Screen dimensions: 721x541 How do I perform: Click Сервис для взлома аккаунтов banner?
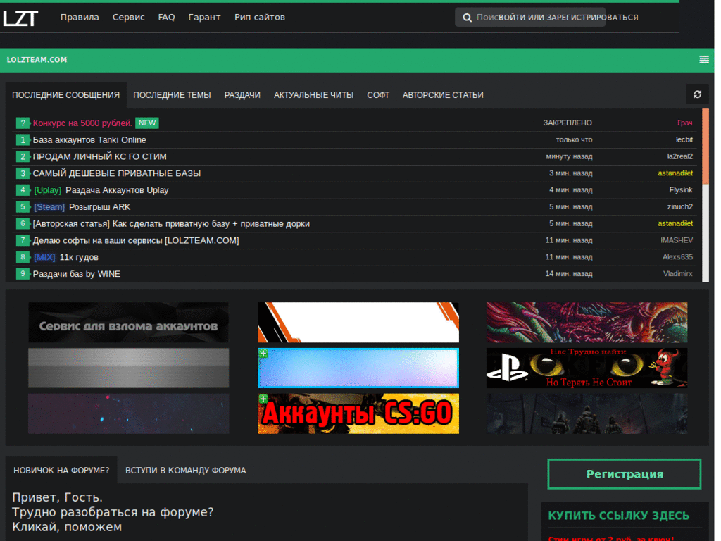click(x=128, y=323)
